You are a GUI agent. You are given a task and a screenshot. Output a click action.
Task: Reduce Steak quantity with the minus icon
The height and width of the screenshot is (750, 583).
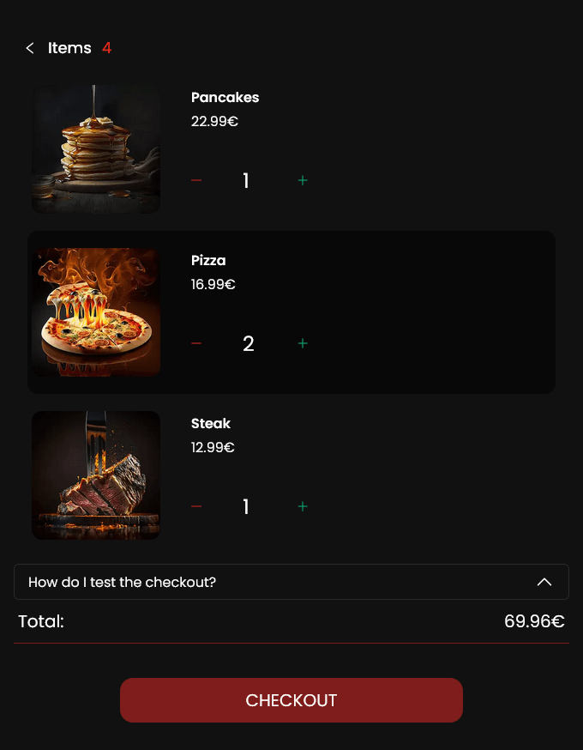[x=196, y=506]
